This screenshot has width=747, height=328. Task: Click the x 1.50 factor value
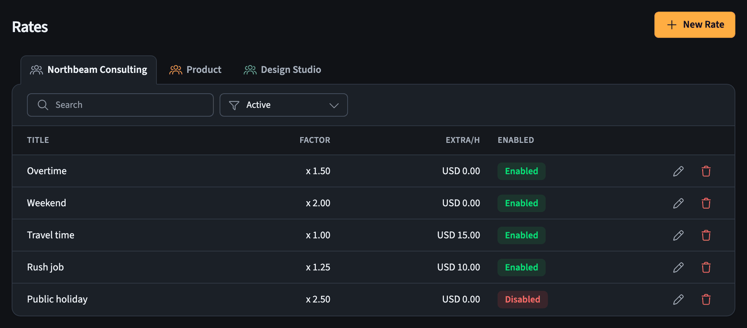coord(318,171)
